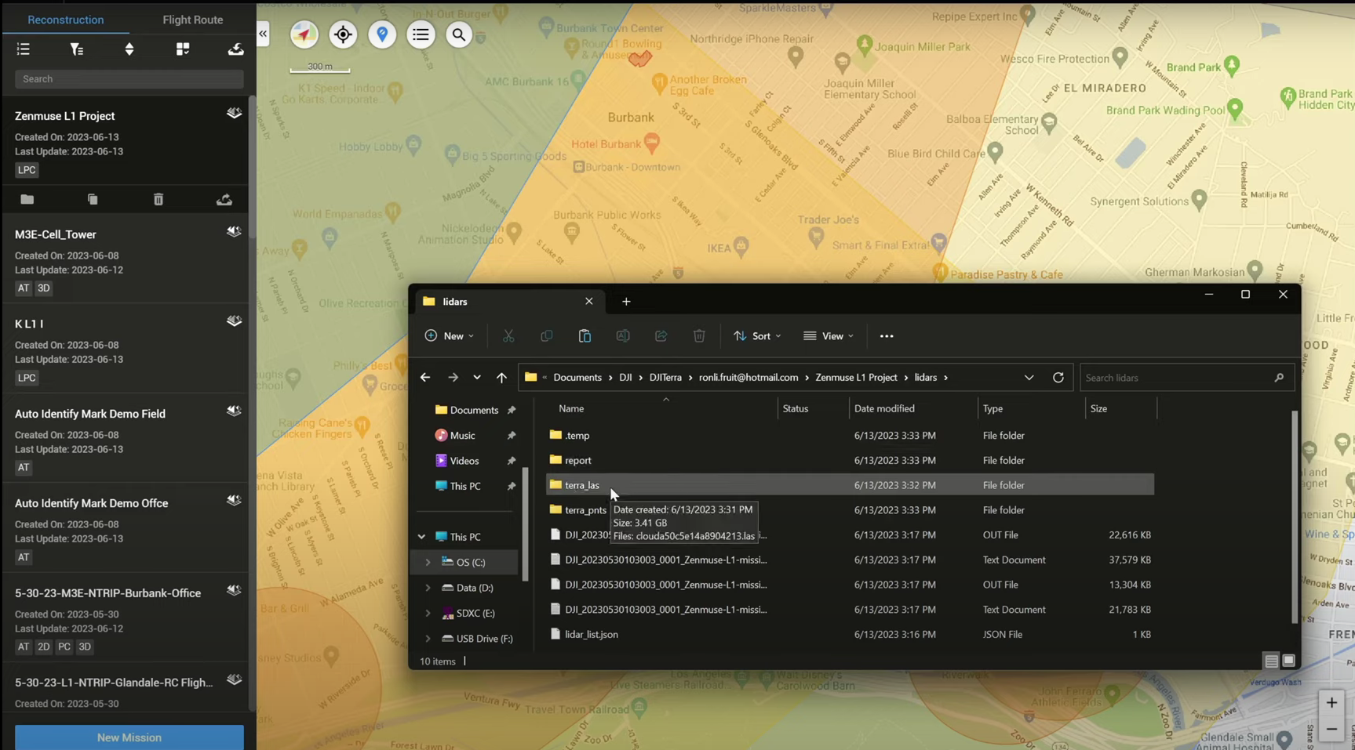Image resolution: width=1355 pixels, height=750 pixels.
Task: Zoom out the map with the minus button
Action: coord(1331,730)
